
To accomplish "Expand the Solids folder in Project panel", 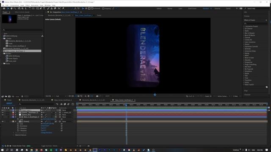I will pyautogui.click(x=3, y=64).
